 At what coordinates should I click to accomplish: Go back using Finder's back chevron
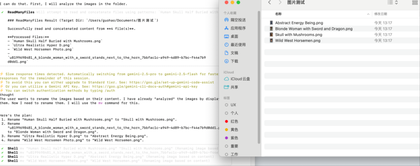point(269,2)
